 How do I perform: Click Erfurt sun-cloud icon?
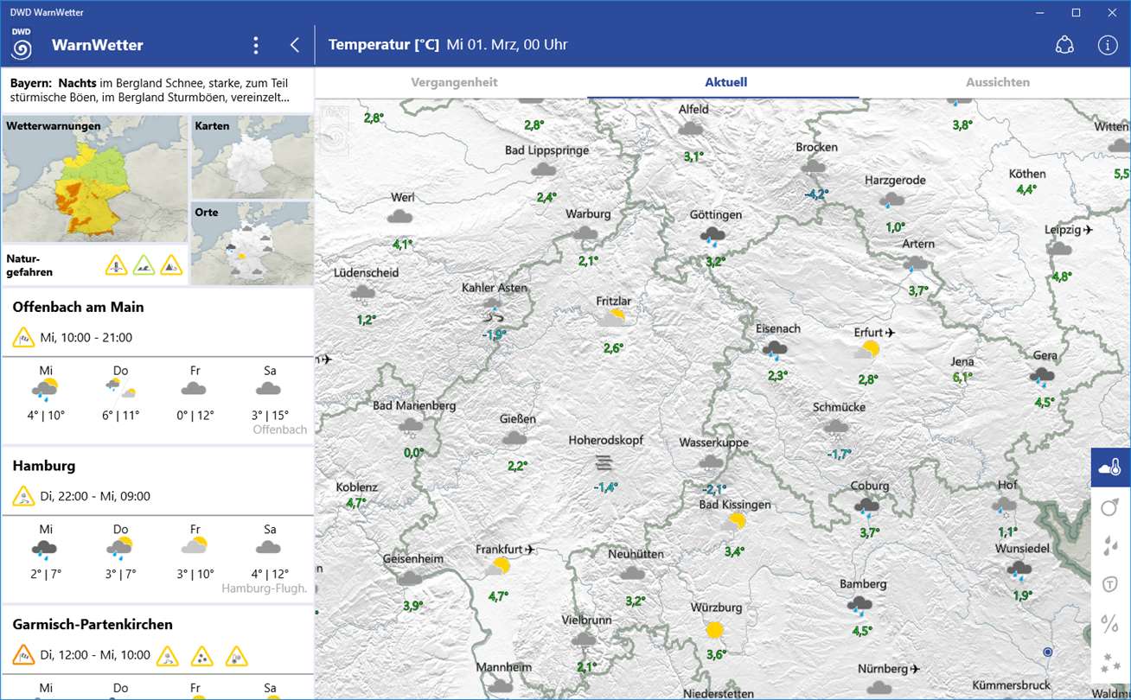click(x=867, y=351)
